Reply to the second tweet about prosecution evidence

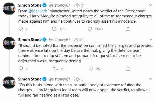21,68
